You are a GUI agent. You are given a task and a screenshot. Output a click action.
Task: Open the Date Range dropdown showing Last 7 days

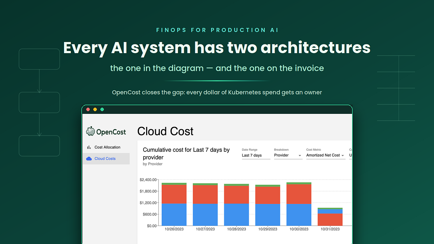[256, 155]
